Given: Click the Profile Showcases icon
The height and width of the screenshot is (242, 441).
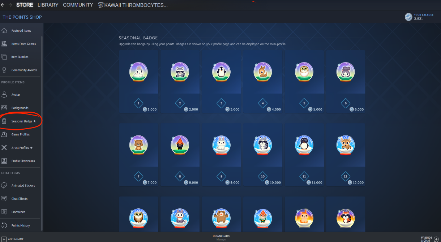Looking at the screenshot, I should point(4,161).
